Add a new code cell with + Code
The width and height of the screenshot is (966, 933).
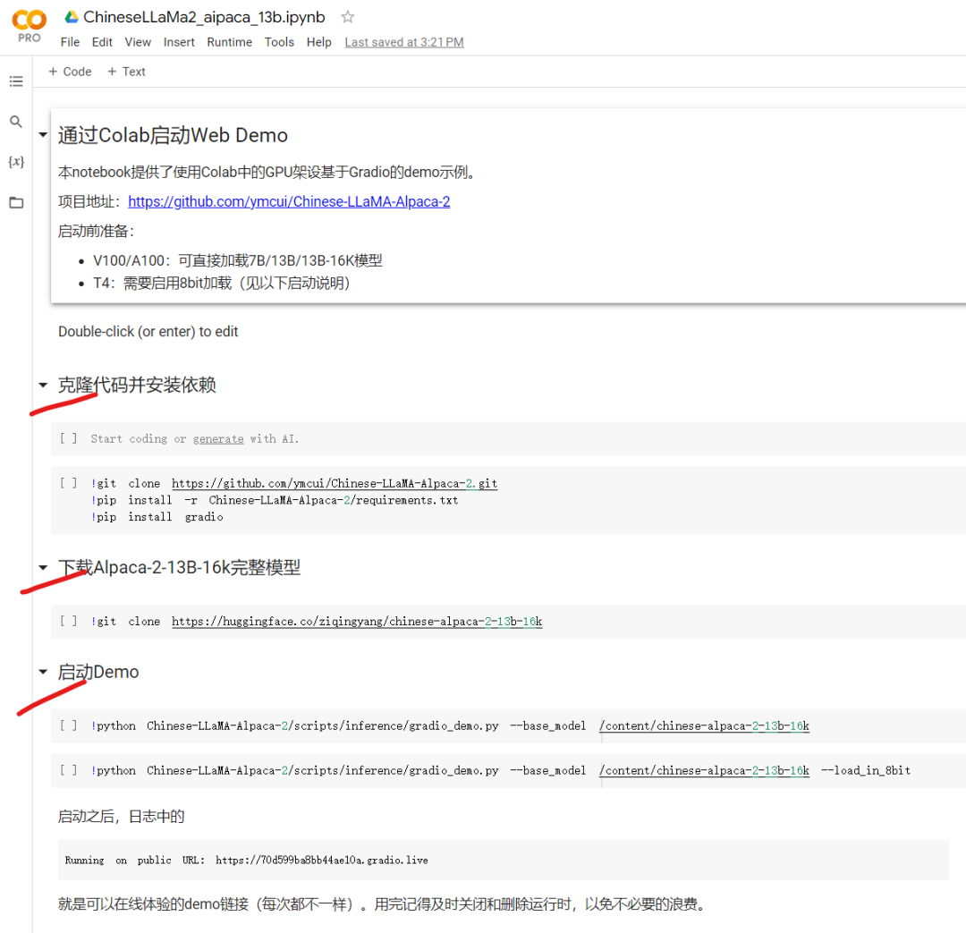tap(70, 72)
